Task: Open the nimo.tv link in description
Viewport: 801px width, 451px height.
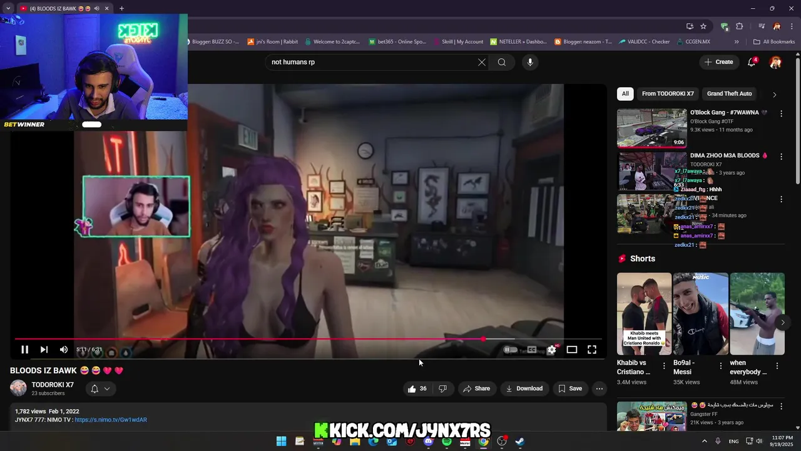Action: 111,420
